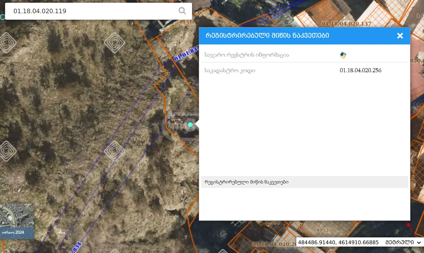Close the registered land parcels popup
This screenshot has height=253, width=424.
(x=400, y=36)
